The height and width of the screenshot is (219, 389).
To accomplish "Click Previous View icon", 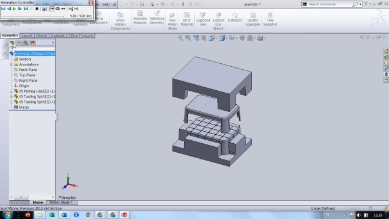I will coord(196,38).
